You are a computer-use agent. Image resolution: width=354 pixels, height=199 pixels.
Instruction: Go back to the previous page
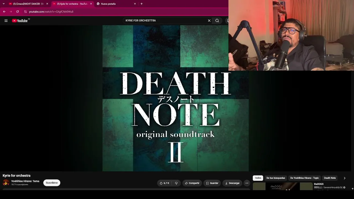tap(4, 12)
